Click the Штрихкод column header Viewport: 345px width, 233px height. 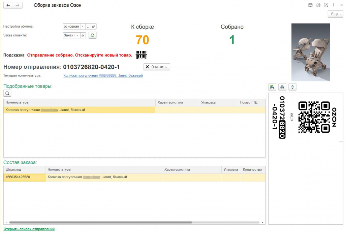click(24, 169)
